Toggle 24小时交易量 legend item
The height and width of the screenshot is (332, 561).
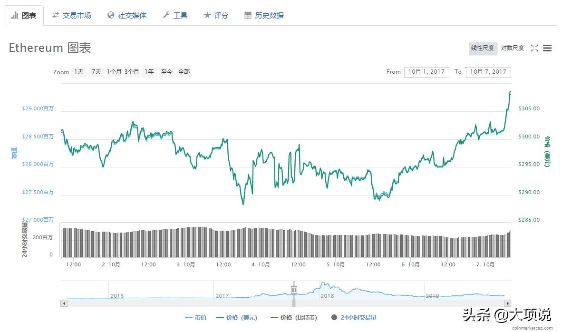point(354,317)
